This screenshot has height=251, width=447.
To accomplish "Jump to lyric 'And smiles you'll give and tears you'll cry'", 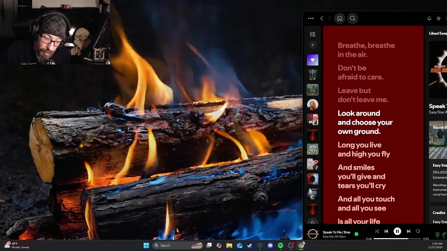I will coord(362,176).
